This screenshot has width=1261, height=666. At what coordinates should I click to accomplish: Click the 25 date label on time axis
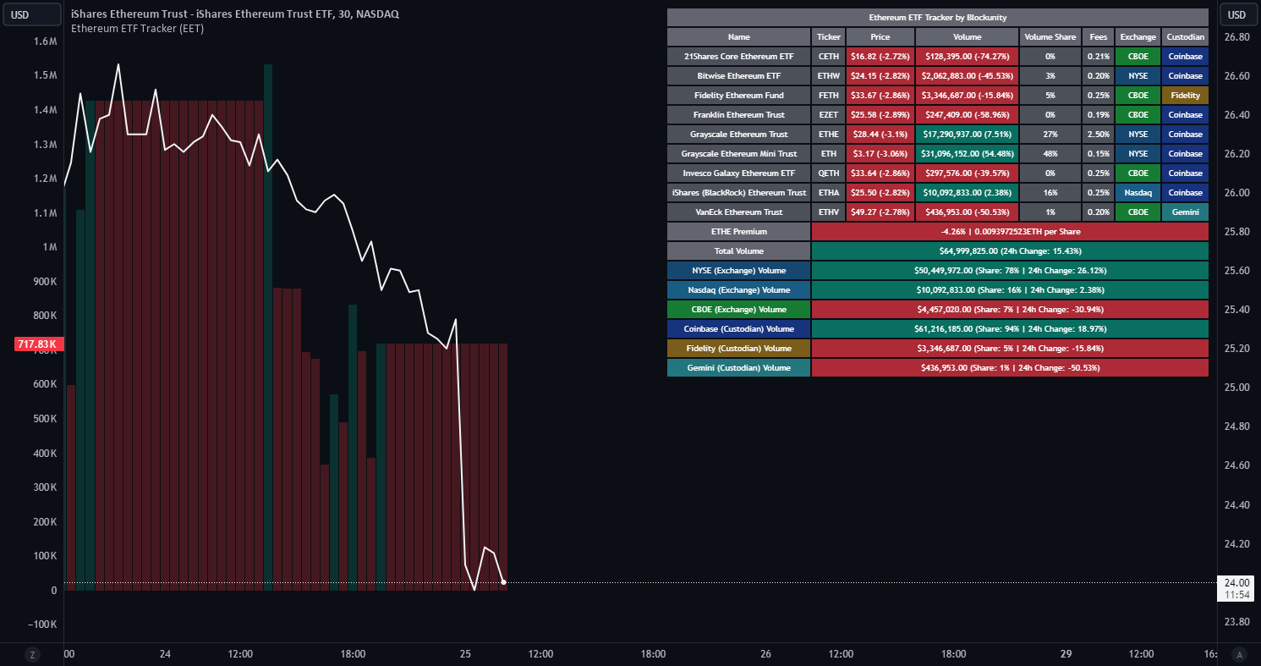pos(465,654)
